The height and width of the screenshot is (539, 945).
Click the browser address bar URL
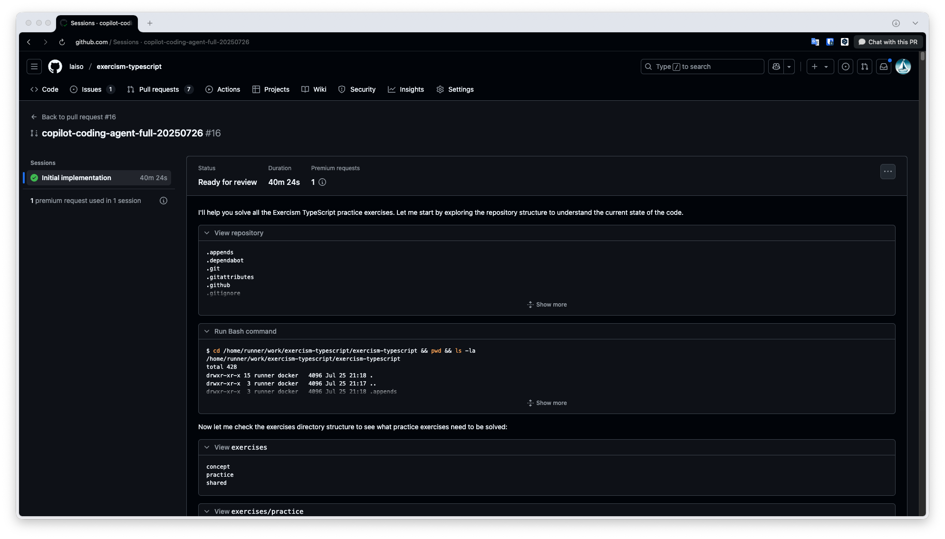pos(162,42)
